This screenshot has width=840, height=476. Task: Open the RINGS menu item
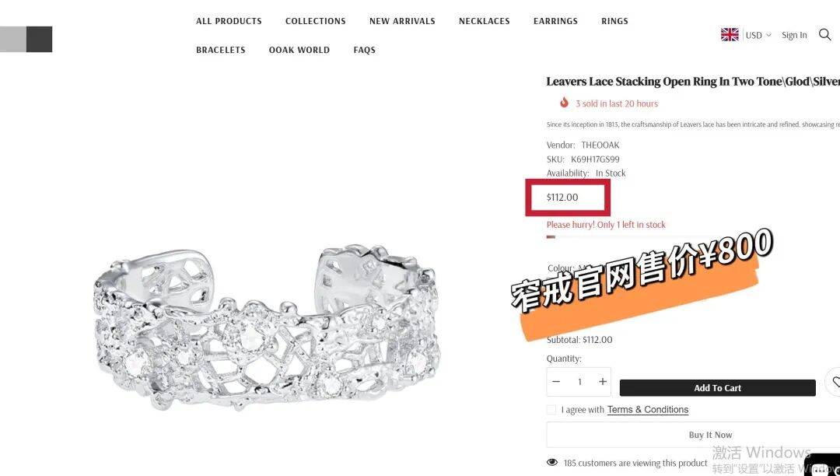tap(614, 21)
